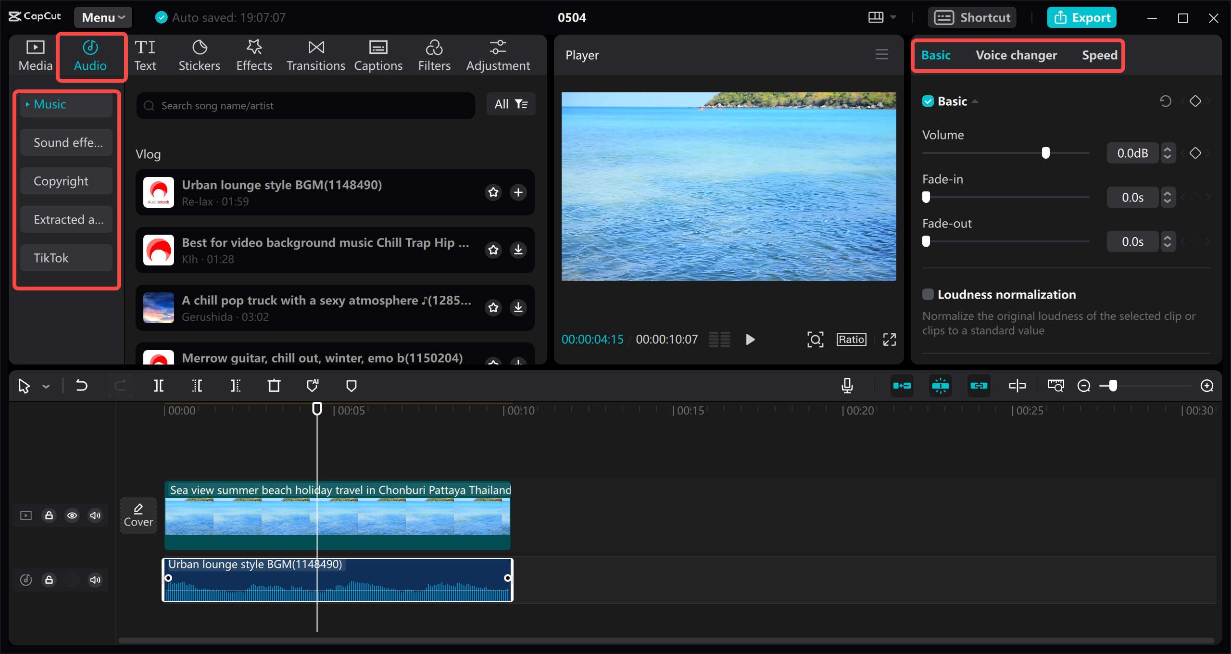Mute the audio track
The width and height of the screenshot is (1231, 654).
[95, 580]
